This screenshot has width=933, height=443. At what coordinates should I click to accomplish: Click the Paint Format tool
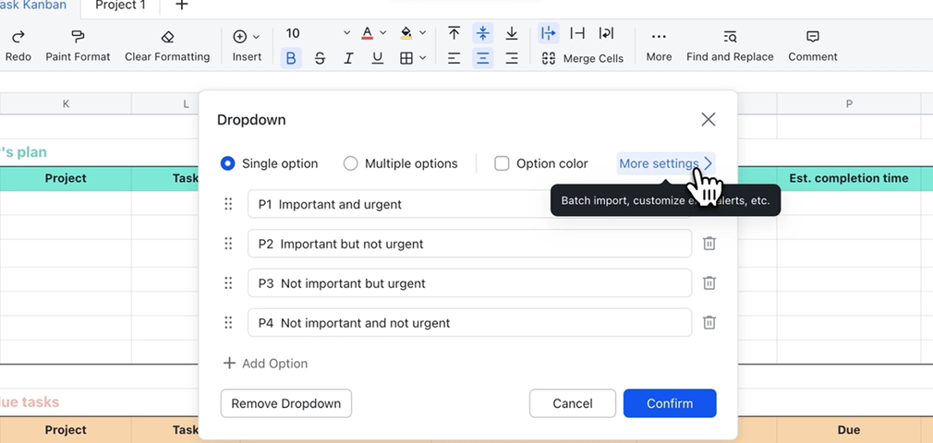[x=78, y=45]
